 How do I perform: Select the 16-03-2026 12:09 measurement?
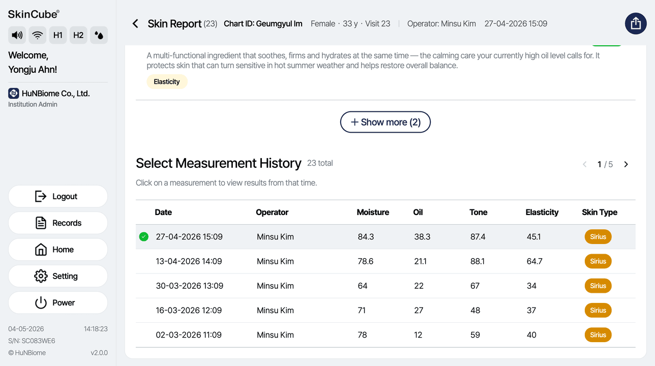tap(385, 310)
